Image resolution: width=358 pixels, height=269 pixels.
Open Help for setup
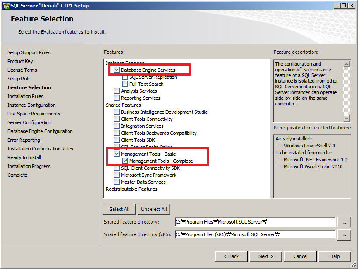tap(334, 256)
